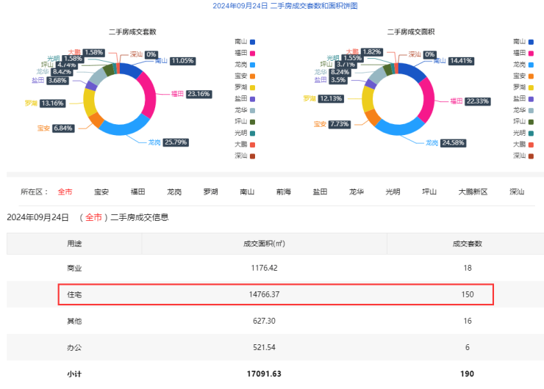Click the 11.05% 南山 data label
Viewport: 544px width, 389px height.
coord(183,61)
